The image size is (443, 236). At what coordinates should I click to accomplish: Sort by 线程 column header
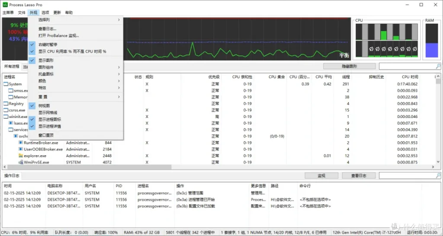click(346, 77)
